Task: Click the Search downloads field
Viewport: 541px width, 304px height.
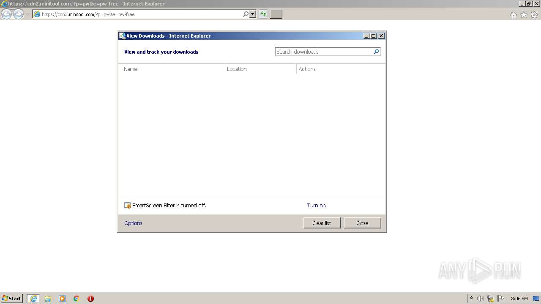Action: pos(324,52)
